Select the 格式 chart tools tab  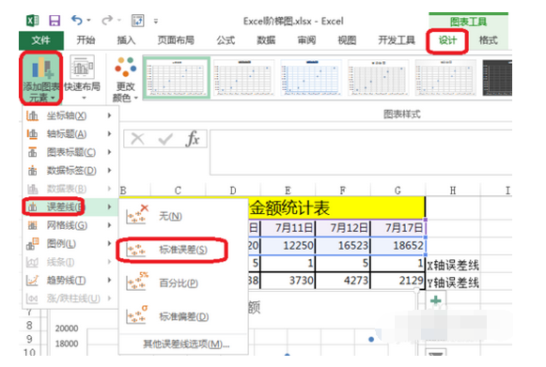coord(488,40)
